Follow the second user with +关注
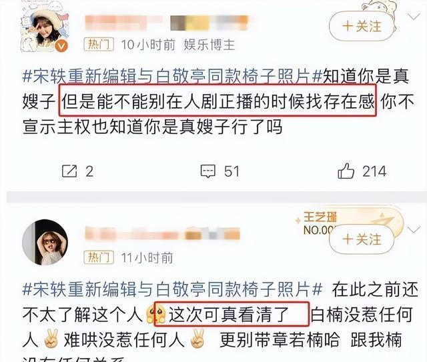The width and height of the screenshot is (427, 362). [362, 239]
